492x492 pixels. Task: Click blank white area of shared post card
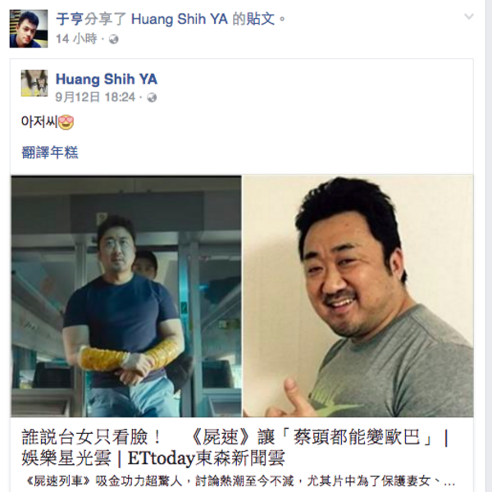[282, 138]
